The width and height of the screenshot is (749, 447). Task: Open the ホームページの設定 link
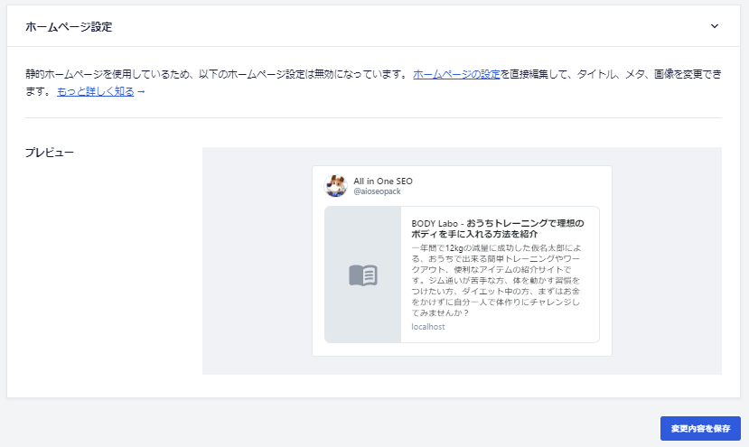pos(456,74)
